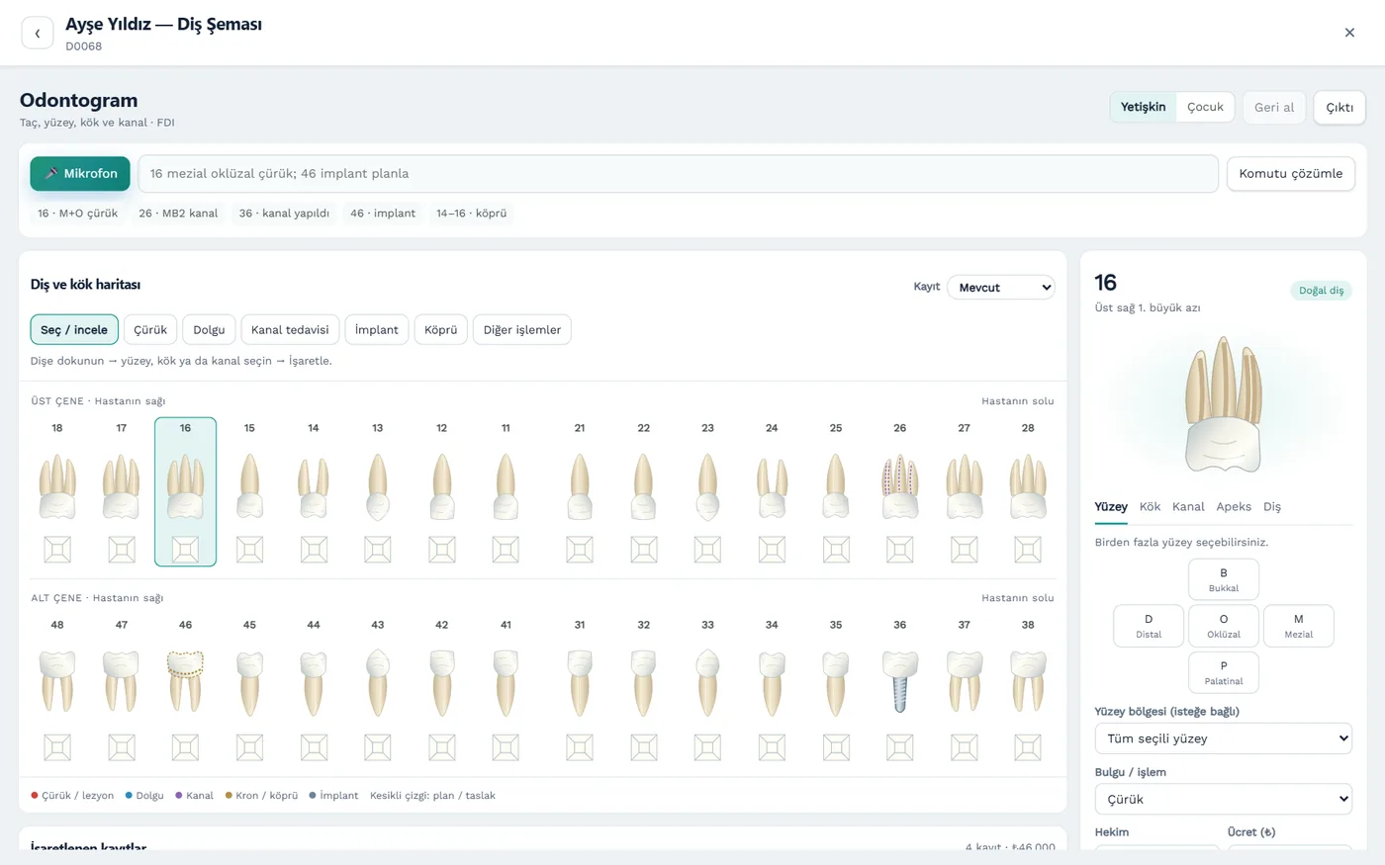Toggle the Bukkal surface
The image size is (1385, 865).
[x=1224, y=579]
